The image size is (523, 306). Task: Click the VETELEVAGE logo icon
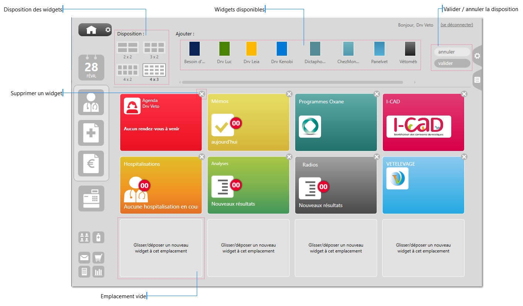397,178
